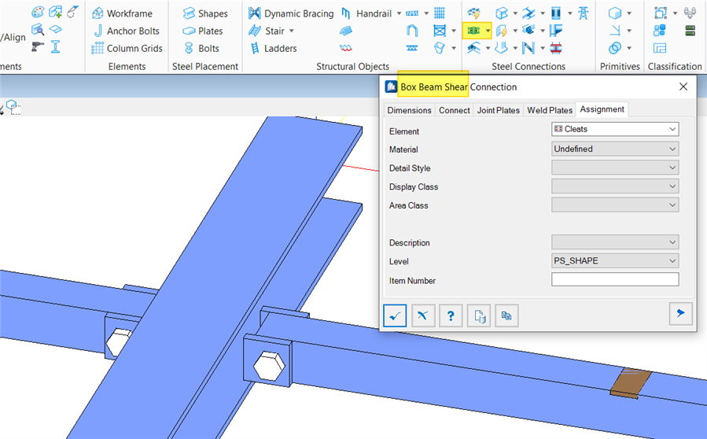Click the question mark help icon
This screenshot has width=707, height=439.
[x=451, y=315]
